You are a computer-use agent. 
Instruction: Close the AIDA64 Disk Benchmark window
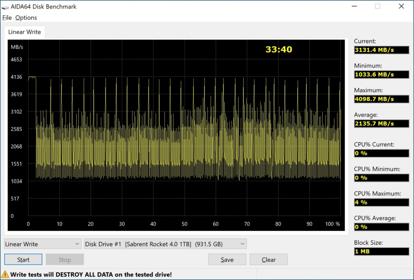pyautogui.click(x=401, y=6)
